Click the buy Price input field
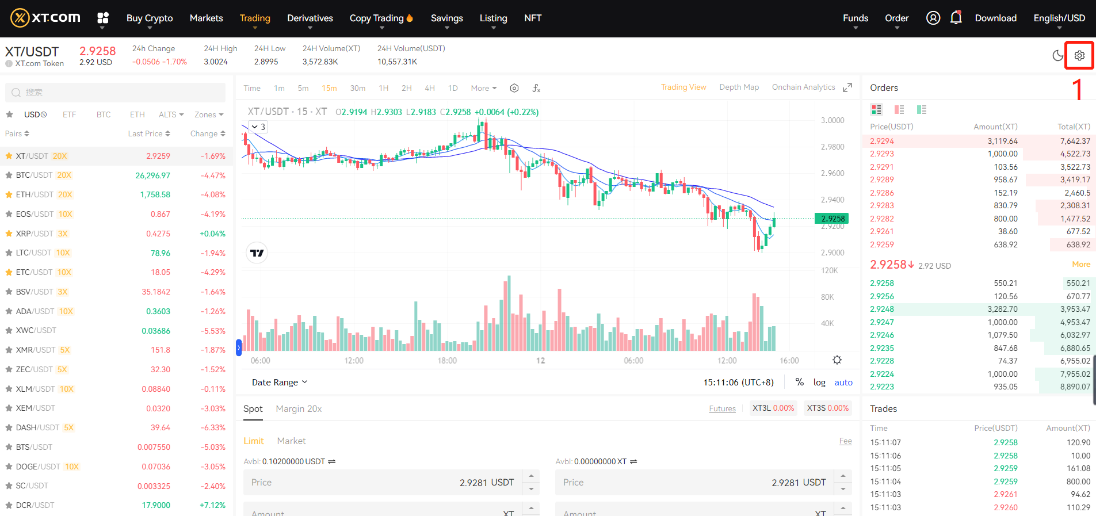 pyautogui.click(x=383, y=483)
